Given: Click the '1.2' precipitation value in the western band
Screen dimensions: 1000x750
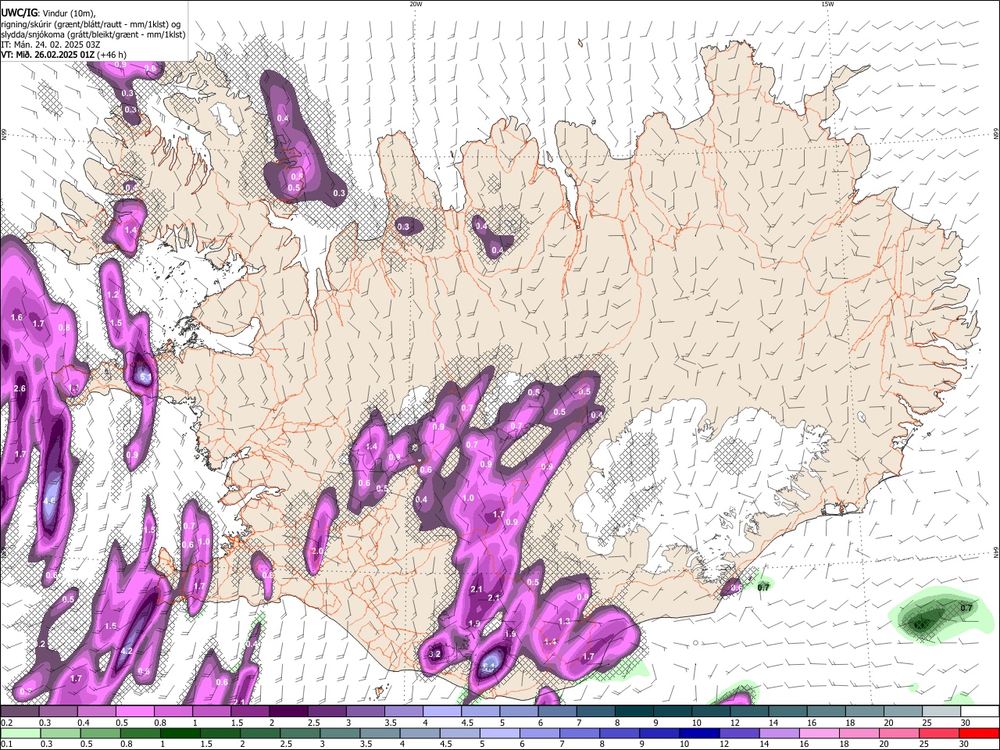Looking at the screenshot, I should tap(112, 295).
